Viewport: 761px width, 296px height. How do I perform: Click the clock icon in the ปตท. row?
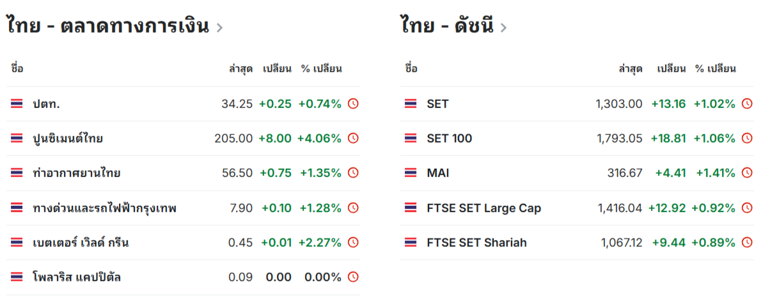(353, 104)
